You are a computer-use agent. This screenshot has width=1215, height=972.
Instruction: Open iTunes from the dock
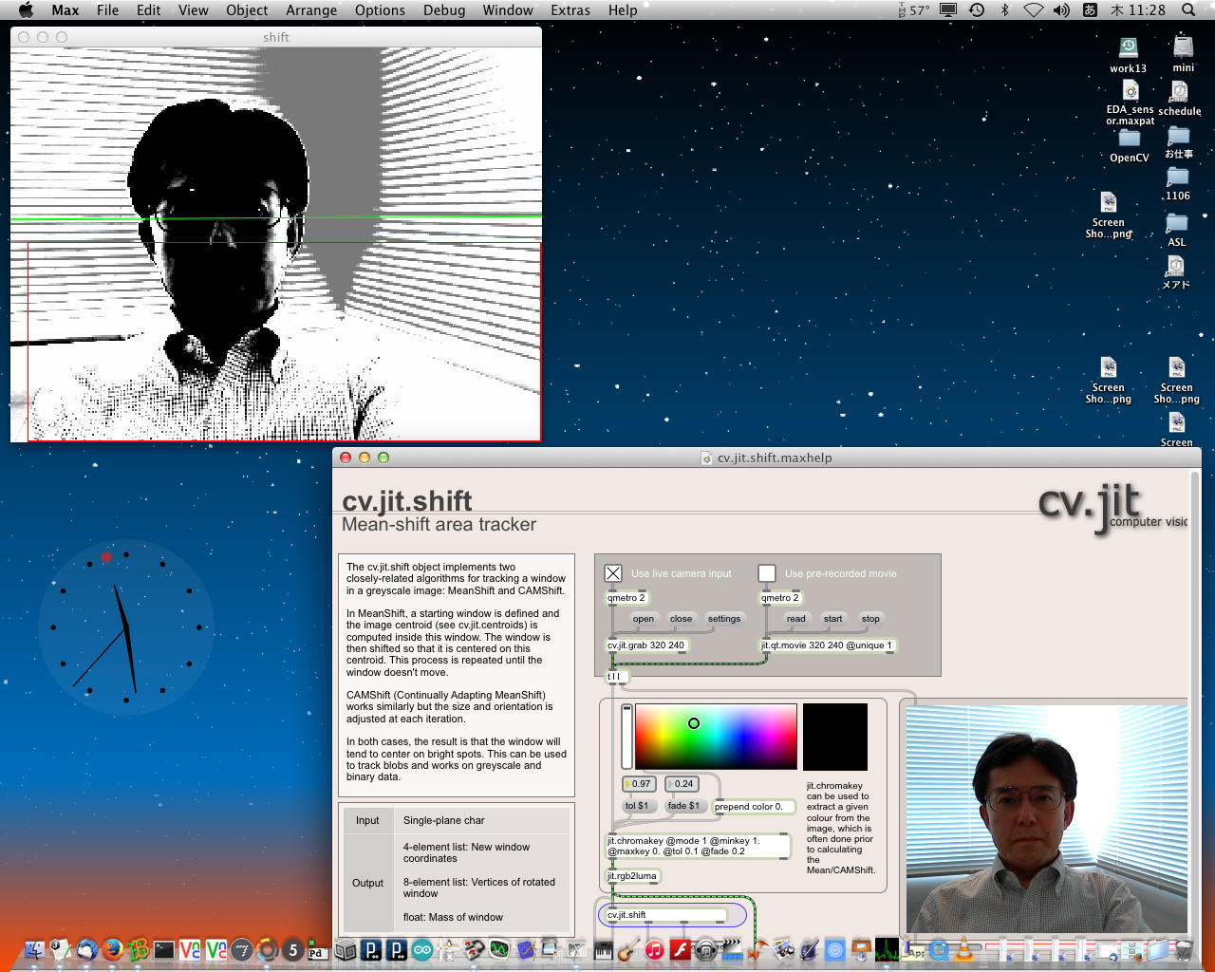pos(654,949)
